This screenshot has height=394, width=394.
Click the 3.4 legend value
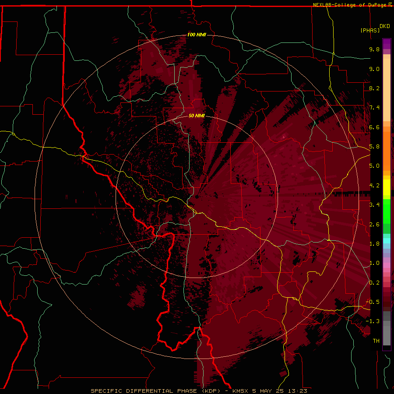point(374,205)
